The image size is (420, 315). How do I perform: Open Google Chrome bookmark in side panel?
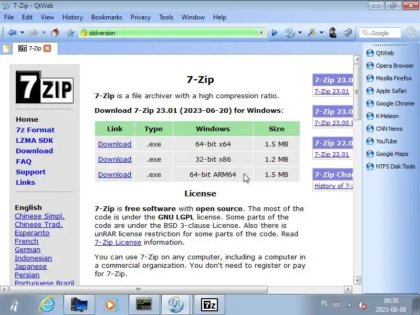390,103
